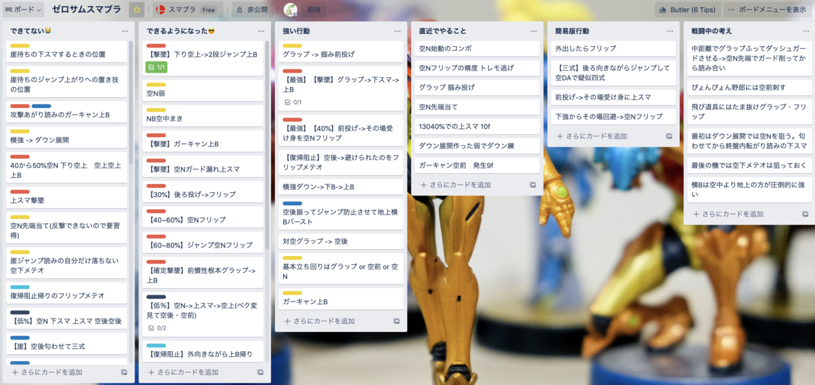This screenshot has width=815, height=385.
Task: Open card 【30%】後ろ投げ->フリップ
Action: [x=202, y=191]
